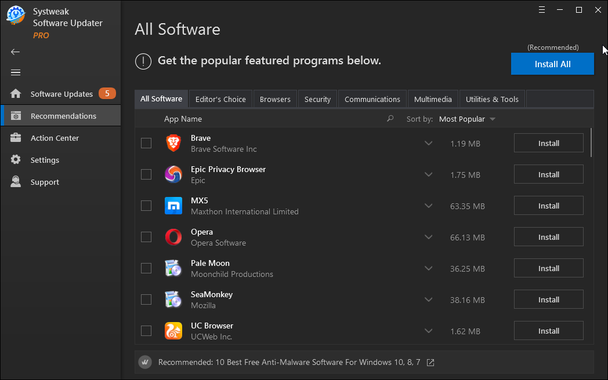Expand UC Browser details chevron

pyautogui.click(x=429, y=331)
